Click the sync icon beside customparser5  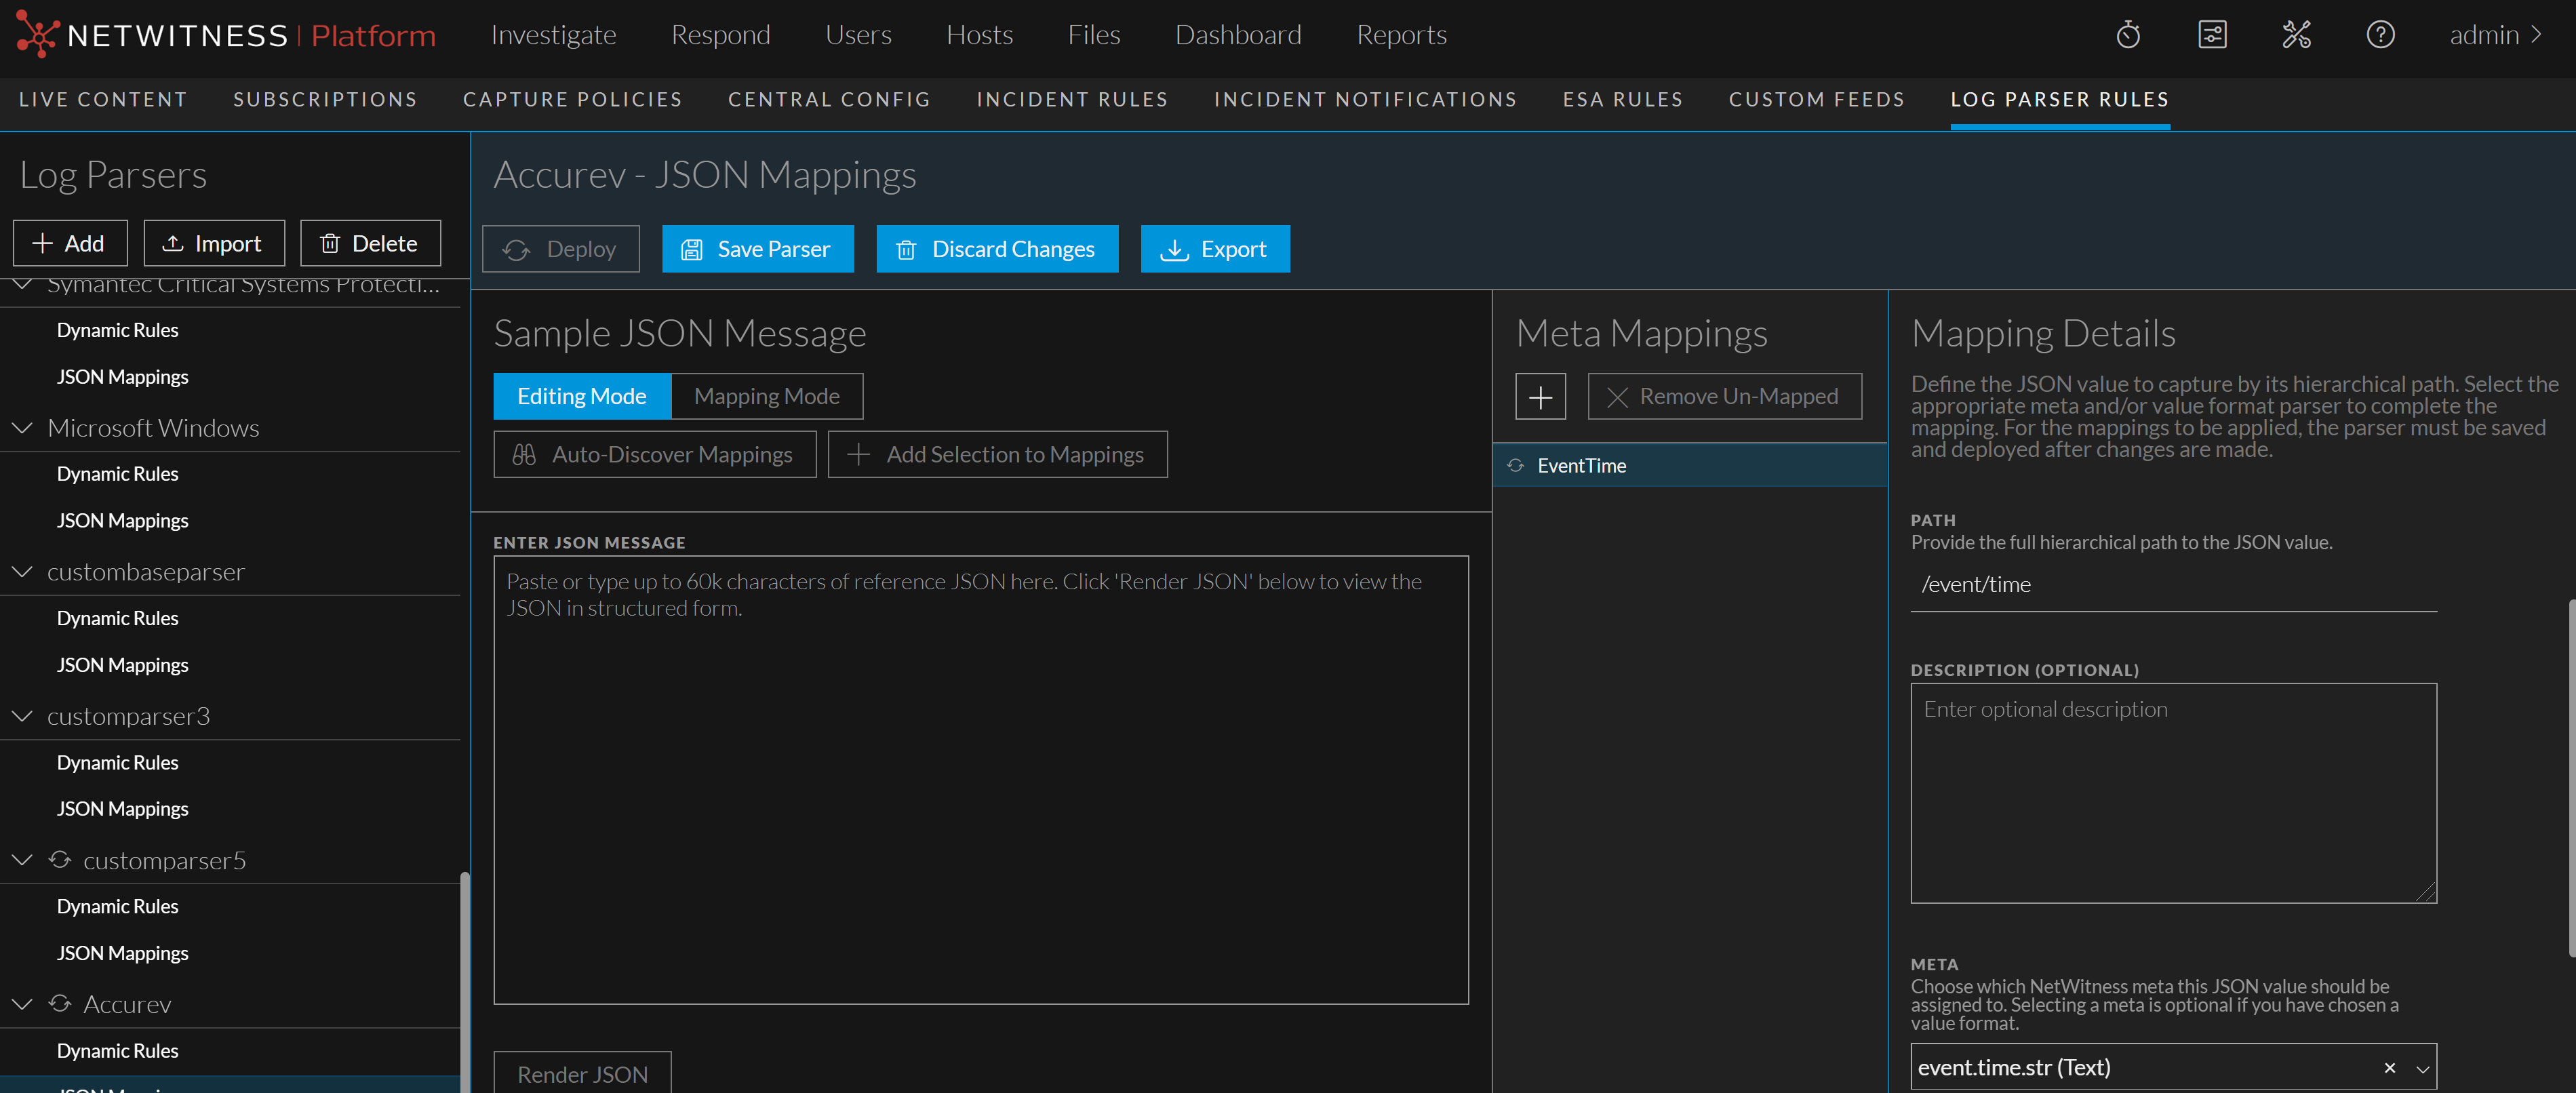coord(60,860)
